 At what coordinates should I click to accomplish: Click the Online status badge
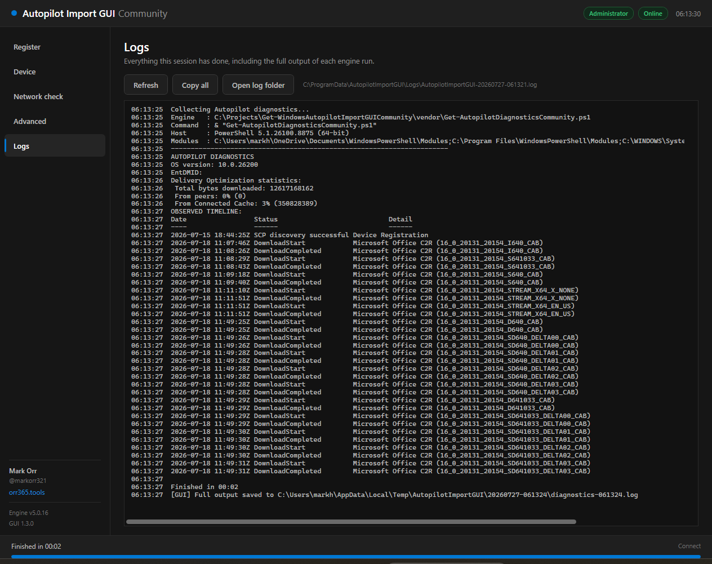[653, 14]
